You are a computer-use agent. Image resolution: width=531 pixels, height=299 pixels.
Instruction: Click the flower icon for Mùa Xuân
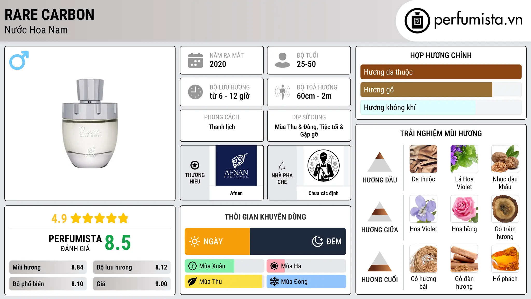point(192,266)
